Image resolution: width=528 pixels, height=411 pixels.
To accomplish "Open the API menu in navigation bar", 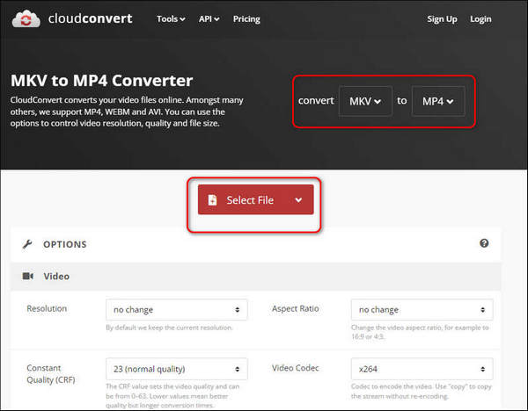I will pos(209,19).
